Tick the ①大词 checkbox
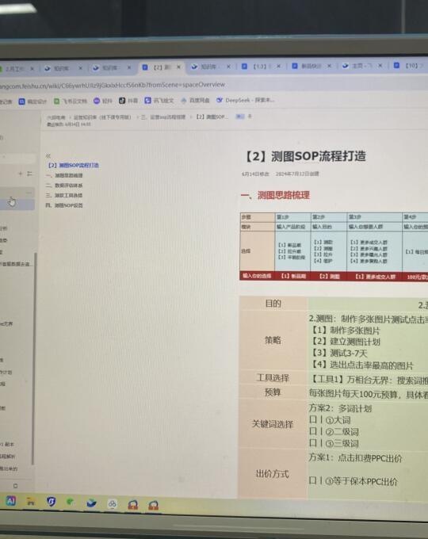 313,419
